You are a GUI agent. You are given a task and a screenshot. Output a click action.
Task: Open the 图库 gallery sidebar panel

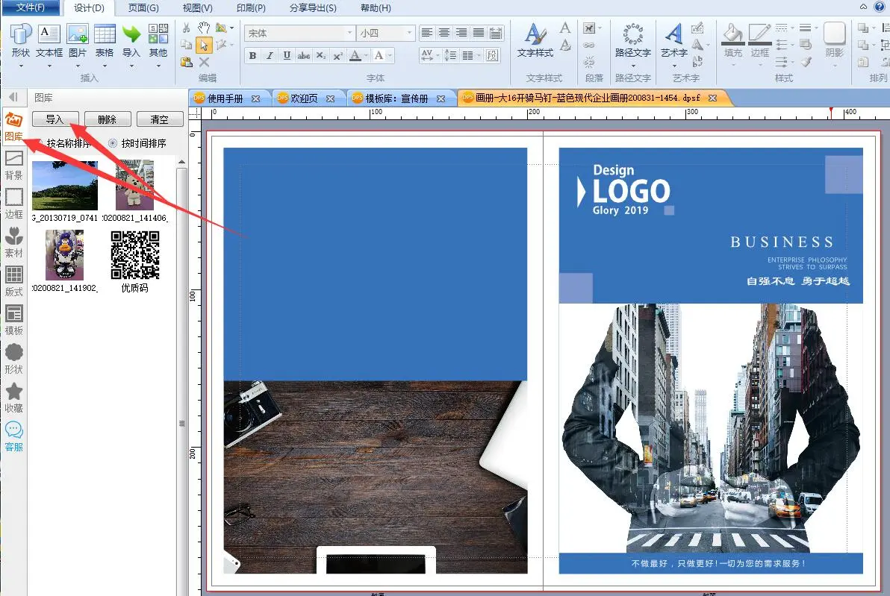click(x=13, y=126)
